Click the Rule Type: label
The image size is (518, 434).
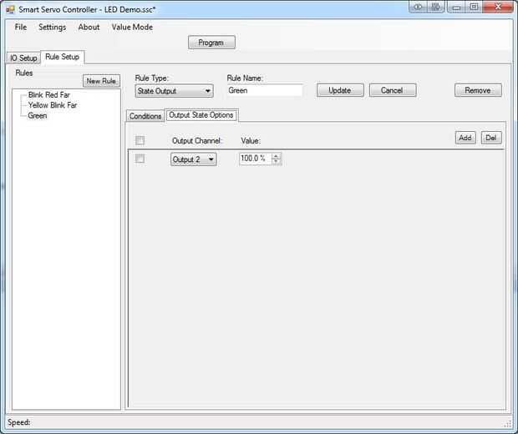[x=151, y=78]
